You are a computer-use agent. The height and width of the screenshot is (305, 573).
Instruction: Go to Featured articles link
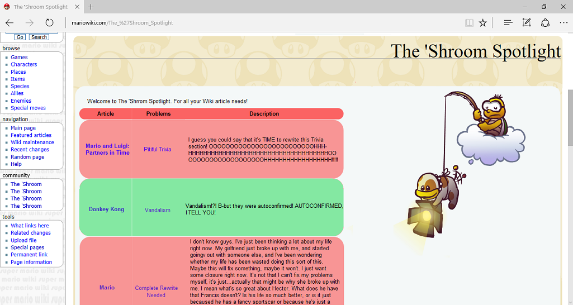tap(31, 135)
